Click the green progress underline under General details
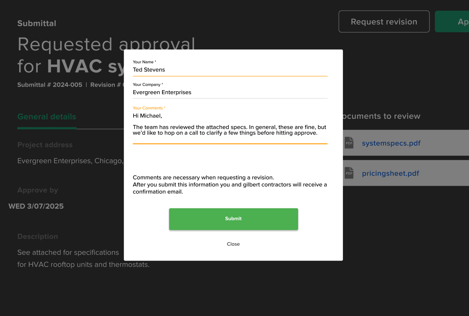 (47, 127)
